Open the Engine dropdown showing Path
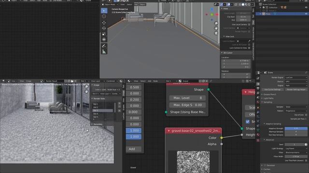Image resolution: width=309 pixels, height=173 pixels. tap(296, 86)
